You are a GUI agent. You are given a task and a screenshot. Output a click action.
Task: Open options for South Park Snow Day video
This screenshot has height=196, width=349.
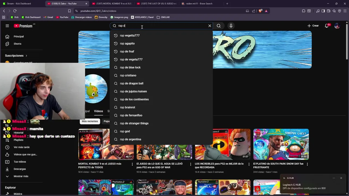point(307,164)
